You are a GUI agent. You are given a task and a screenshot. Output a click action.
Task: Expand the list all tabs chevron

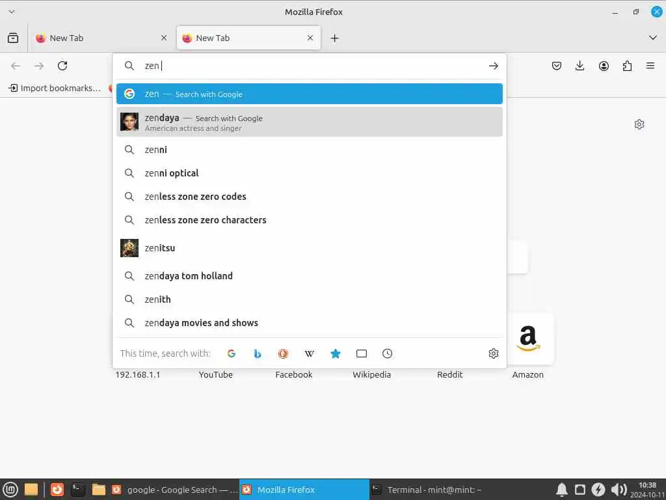click(x=653, y=38)
